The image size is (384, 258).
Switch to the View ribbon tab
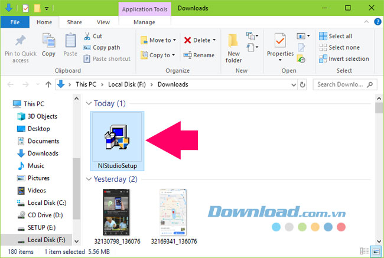coord(103,22)
